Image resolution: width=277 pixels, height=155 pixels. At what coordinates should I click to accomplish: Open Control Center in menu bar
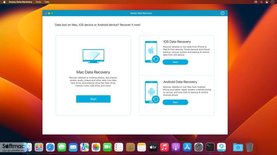tap(267, 2)
